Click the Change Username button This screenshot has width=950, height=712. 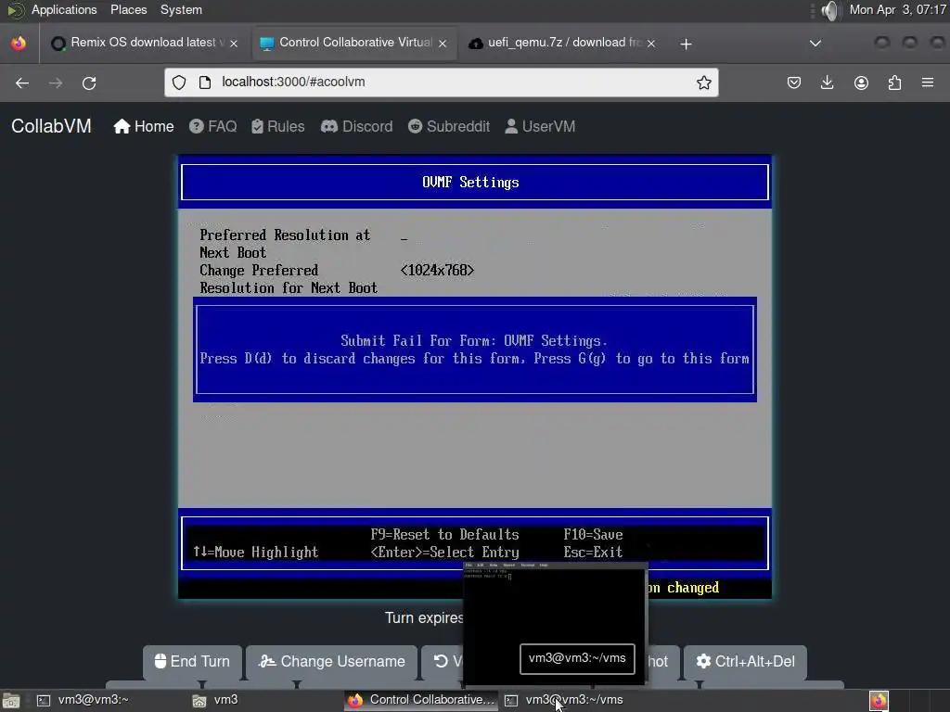click(331, 662)
